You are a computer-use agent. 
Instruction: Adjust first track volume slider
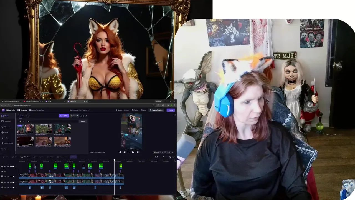[x=13, y=166]
